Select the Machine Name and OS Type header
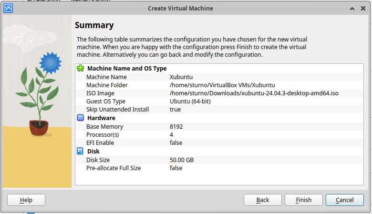Viewport: 372px width, 214px height. (x=126, y=69)
